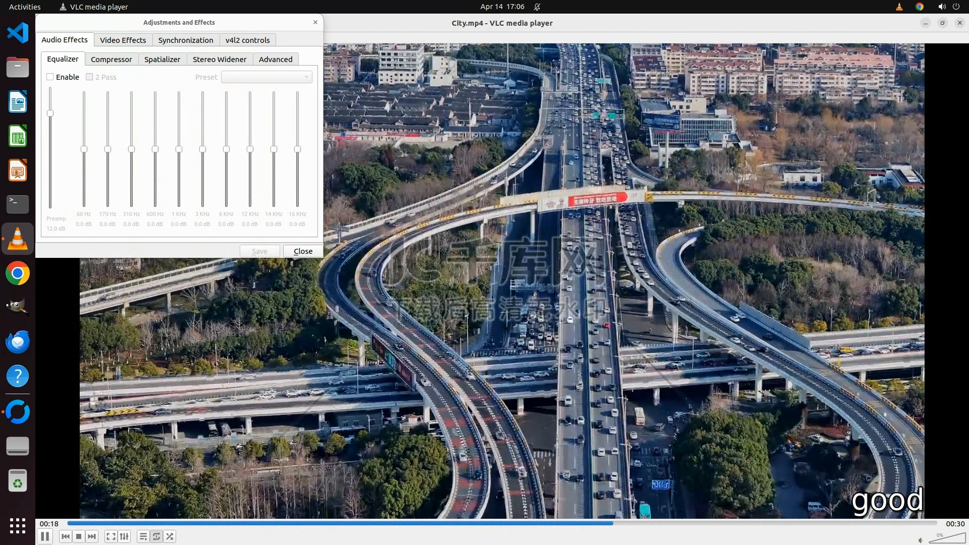Show the playlist panel
The height and width of the screenshot is (545, 969).
143,536
